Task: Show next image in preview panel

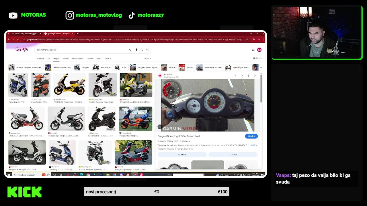Action: click(242, 76)
